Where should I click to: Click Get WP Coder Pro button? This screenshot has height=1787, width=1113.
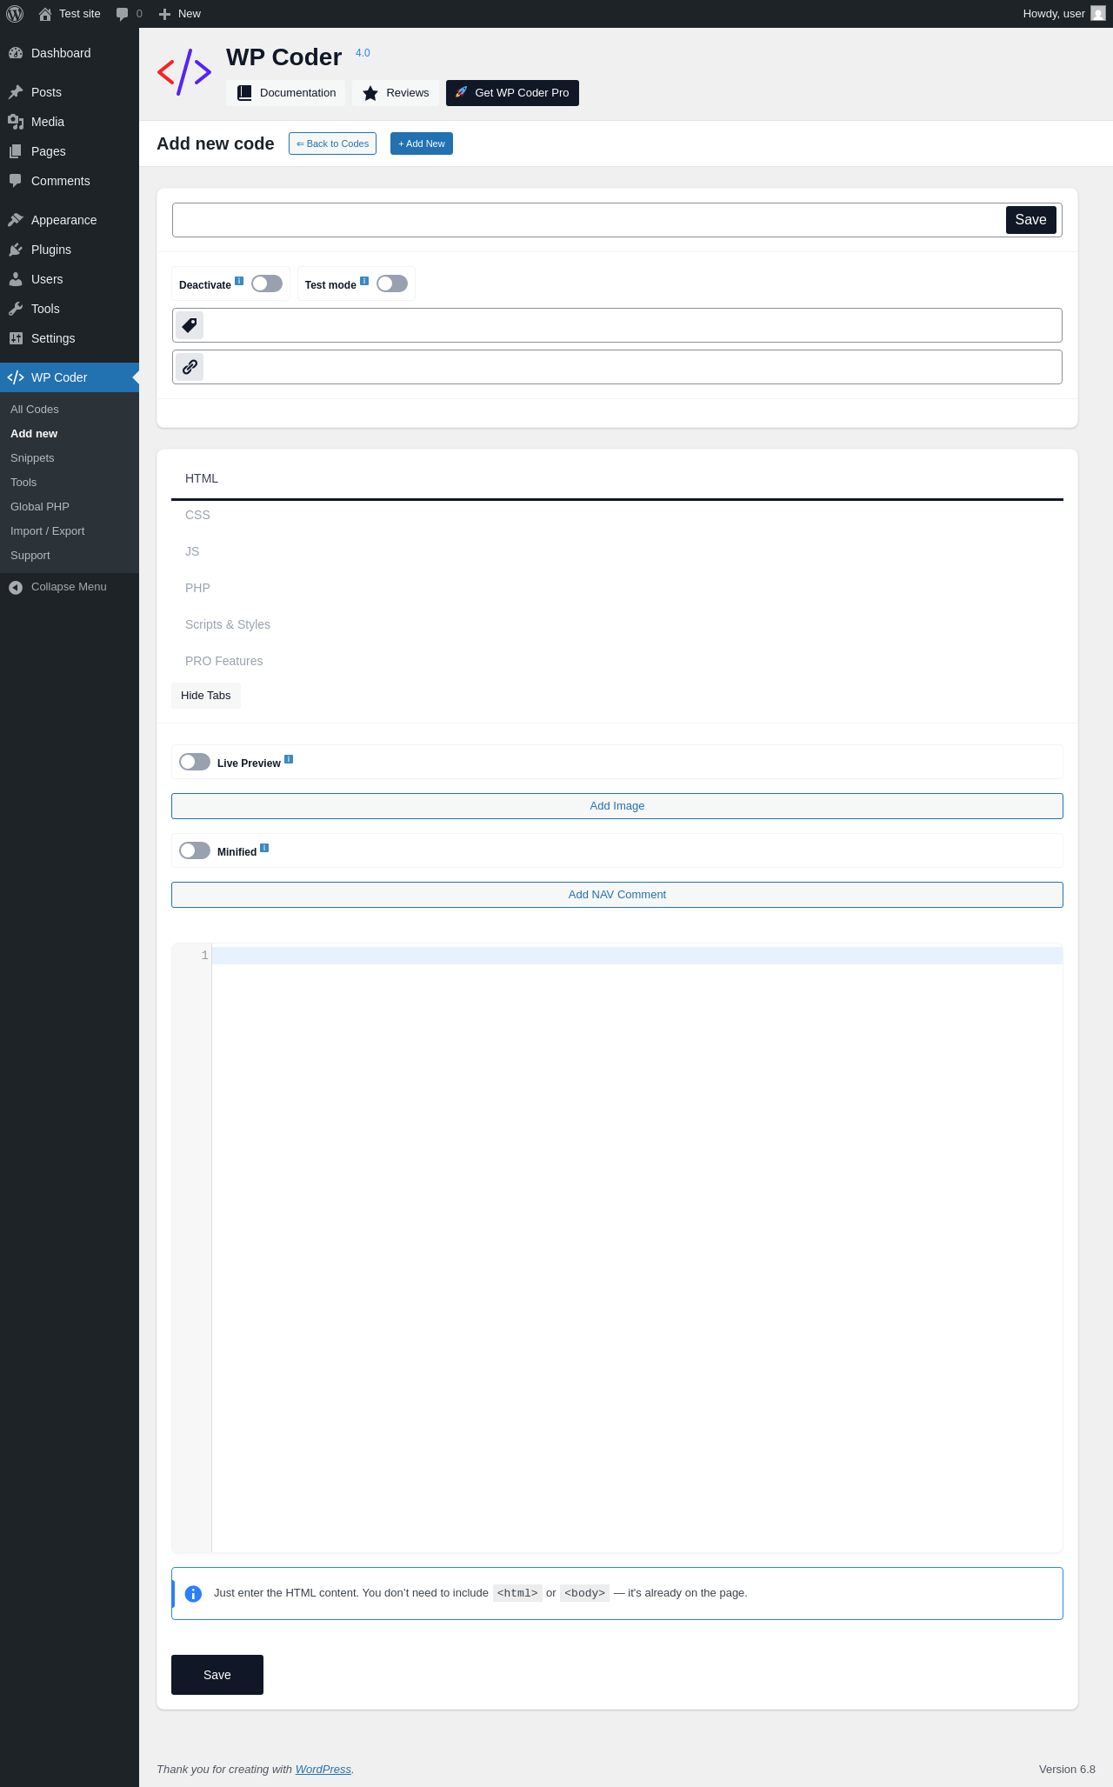pyautogui.click(x=512, y=93)
